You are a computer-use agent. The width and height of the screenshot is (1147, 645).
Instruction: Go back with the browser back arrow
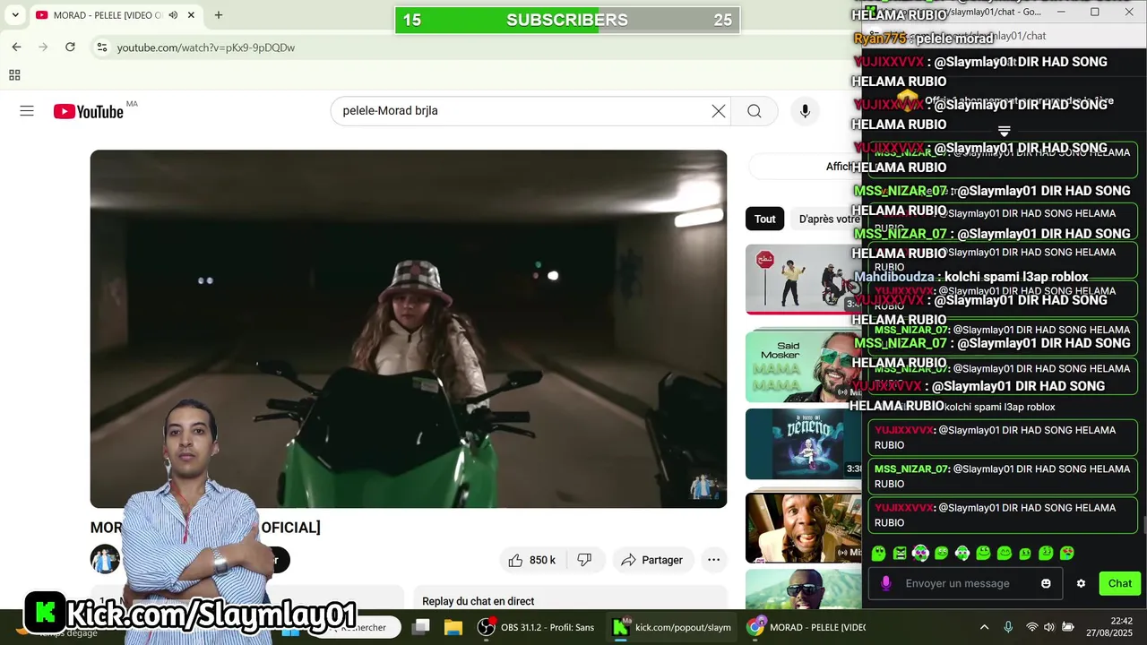[x=17, y=47]
